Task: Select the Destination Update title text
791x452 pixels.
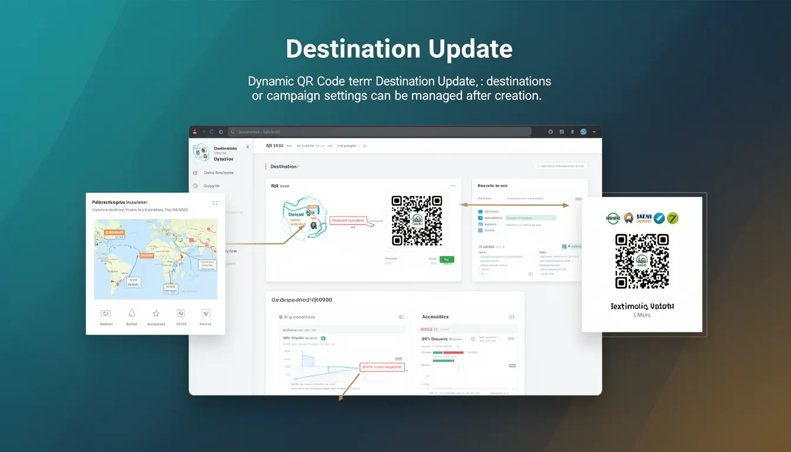Action: [399, 49]
